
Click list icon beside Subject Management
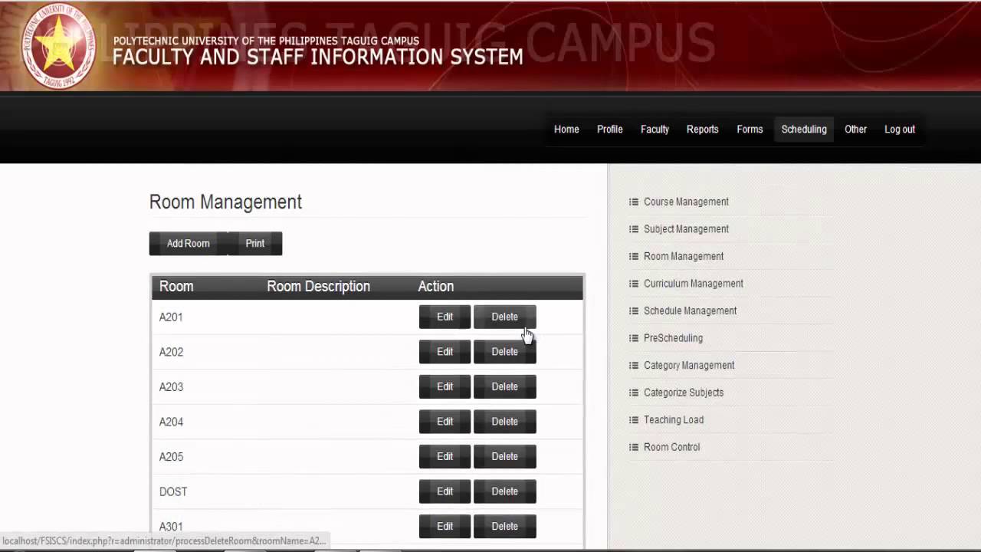click(x=634, y=229)
